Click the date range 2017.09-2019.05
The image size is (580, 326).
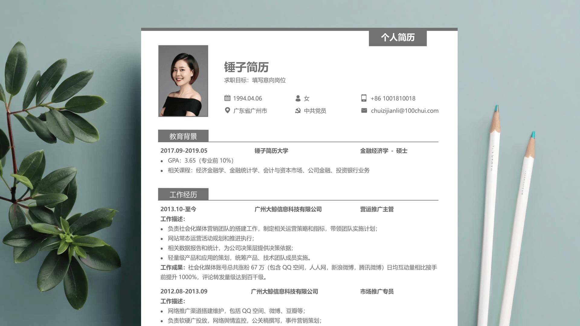(x=184, y=151)
